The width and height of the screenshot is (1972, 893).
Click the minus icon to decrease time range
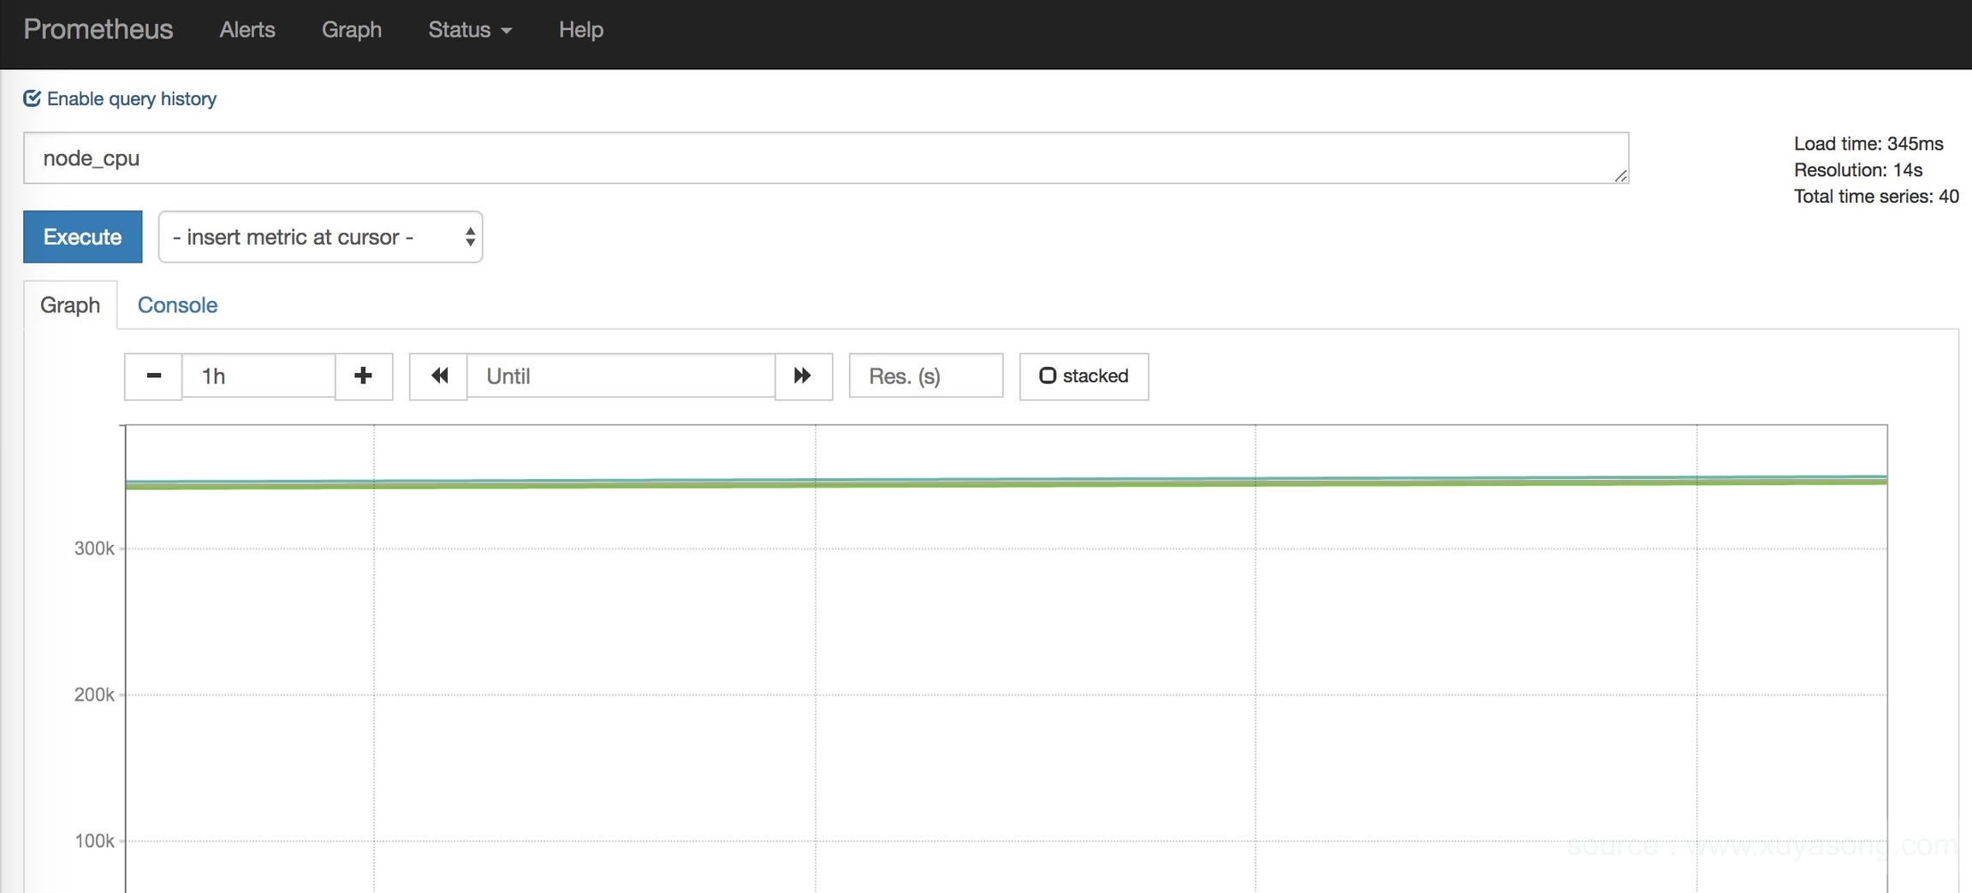tap(153, 376)
